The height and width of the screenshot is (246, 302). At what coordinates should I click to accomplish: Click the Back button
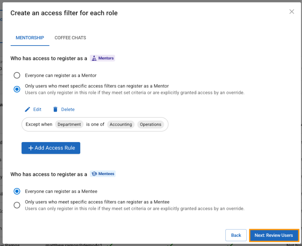click(236, 235)
